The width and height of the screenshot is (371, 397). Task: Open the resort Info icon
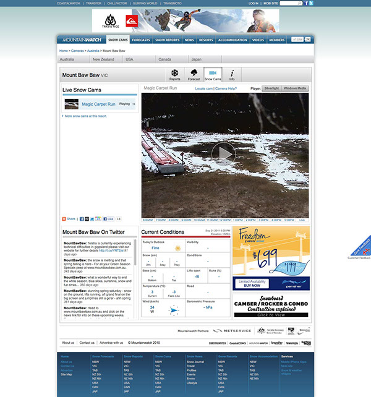(x=232, y=75)
